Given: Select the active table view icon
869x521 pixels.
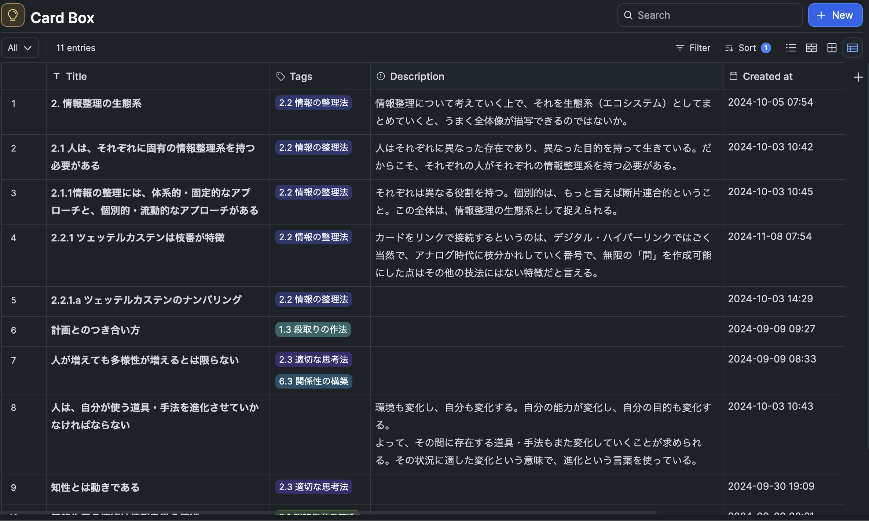Looking at the screenshot, I should coord(852,48).
